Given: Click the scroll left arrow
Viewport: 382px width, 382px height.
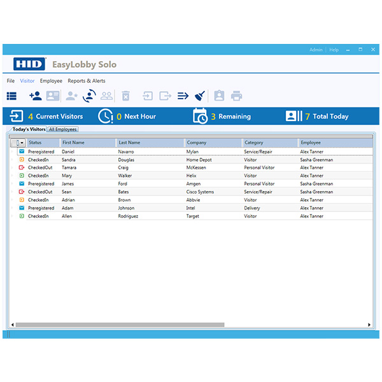Looking at the screenshot, I should pos(13,325).
